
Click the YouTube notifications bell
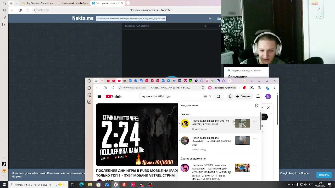coord(258,96)
